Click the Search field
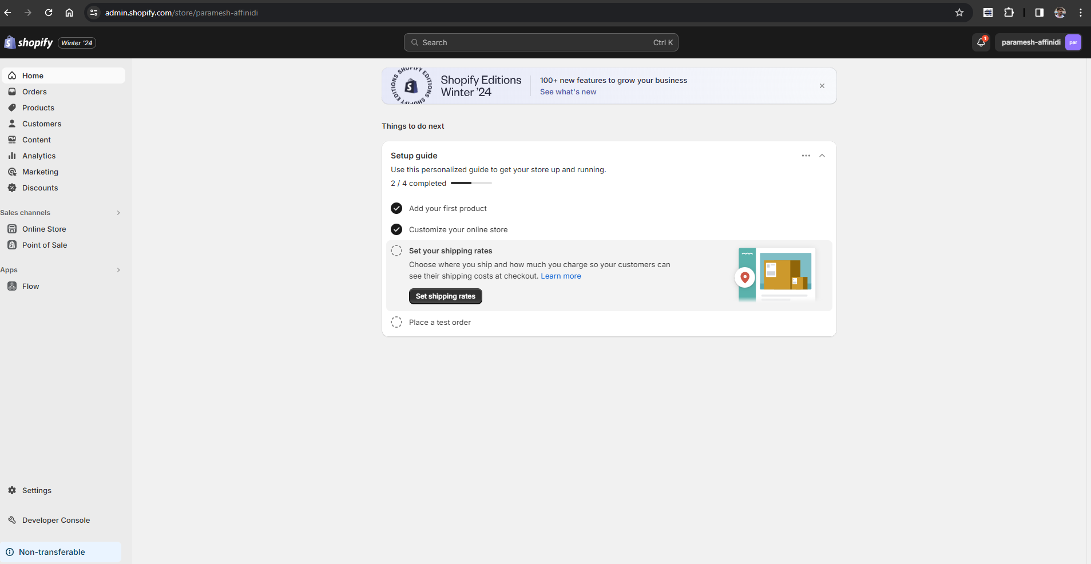Image resolution: width=1091 pixels, height=564 pixels. [541, 42]
